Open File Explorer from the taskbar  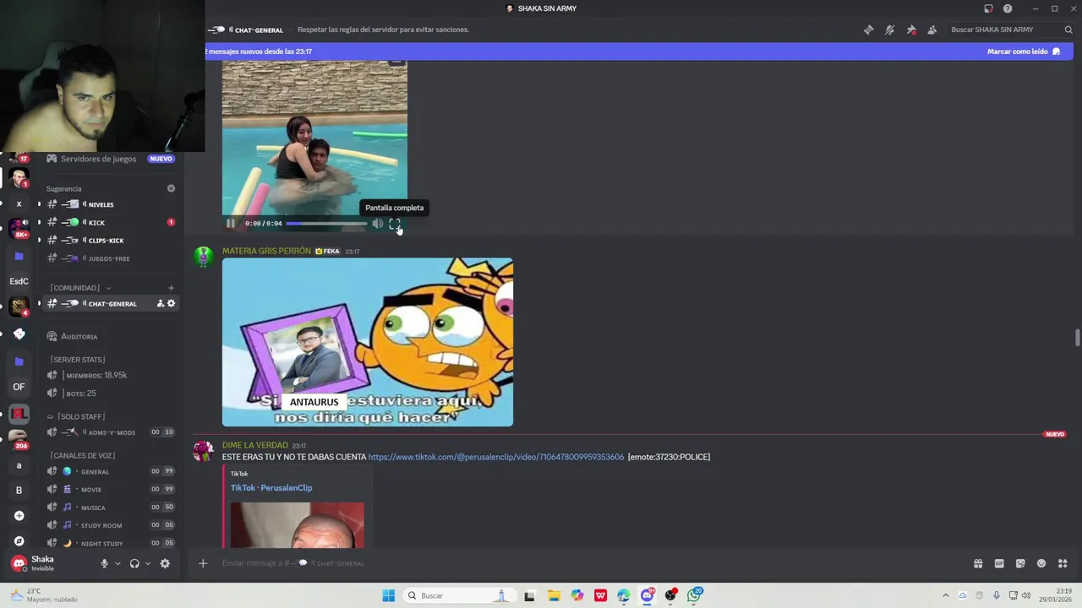click(554, 595)
